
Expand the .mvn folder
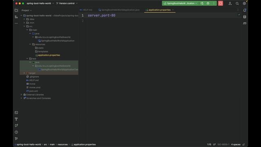24,23
